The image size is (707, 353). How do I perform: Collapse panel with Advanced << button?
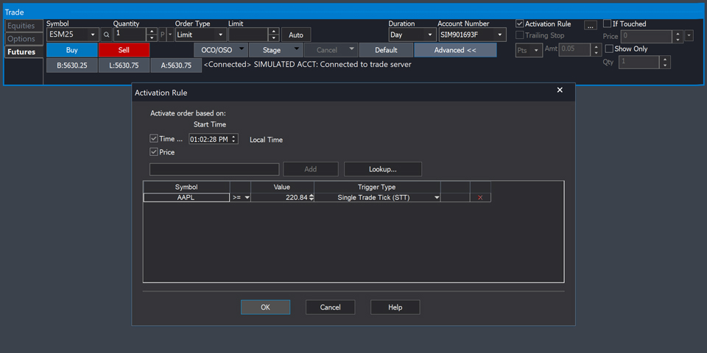point(455,50)
